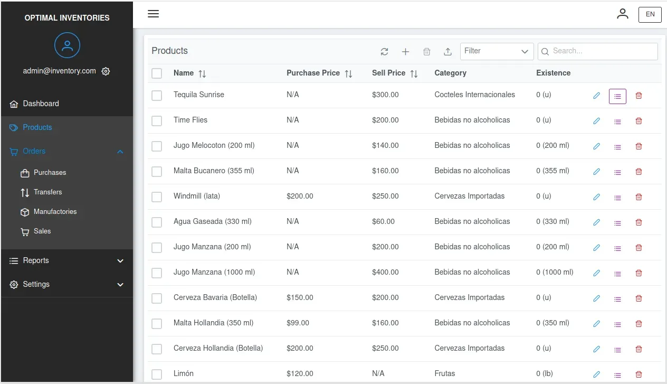Delete Malta Hollandia (350 ml)
667x384 pixels.
(x=639, y=324)
